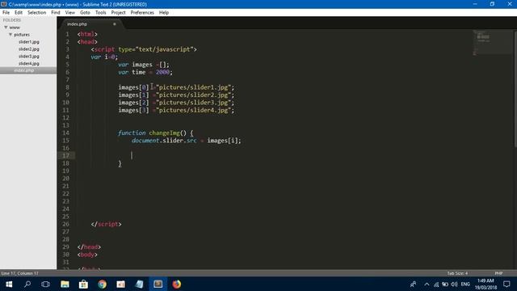This screenshot has width=517, height=291.
Task: Open the People icon in system tray
Action: [413, 284]
